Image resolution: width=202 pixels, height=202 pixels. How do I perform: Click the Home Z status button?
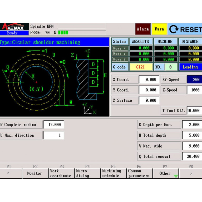tap(120, 60)
